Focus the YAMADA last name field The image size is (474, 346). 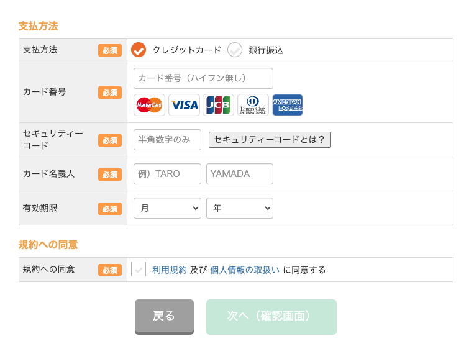coord(240,174)
